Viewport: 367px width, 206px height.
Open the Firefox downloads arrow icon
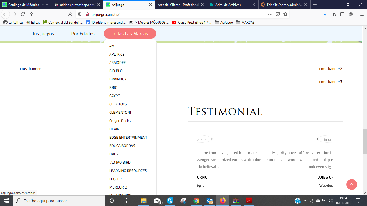click(x=325, y=14)
